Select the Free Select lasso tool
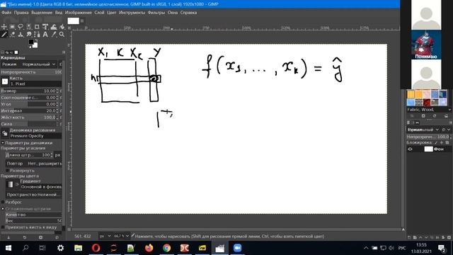 21,27
